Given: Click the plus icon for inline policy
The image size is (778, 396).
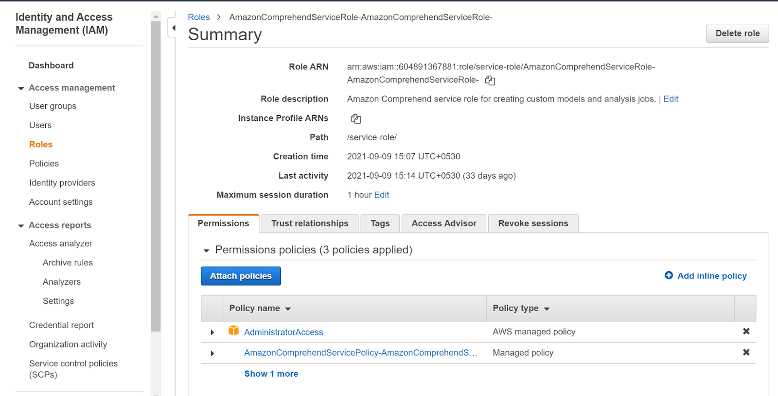Looking at the screenshot, I should 669,276.
